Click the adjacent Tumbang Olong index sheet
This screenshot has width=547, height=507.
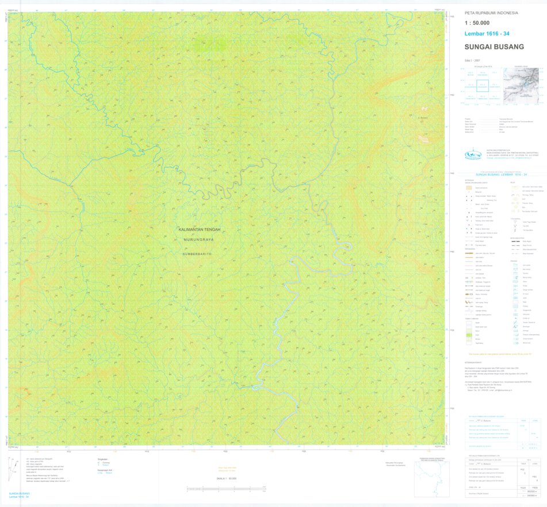[x=483, y=98]
